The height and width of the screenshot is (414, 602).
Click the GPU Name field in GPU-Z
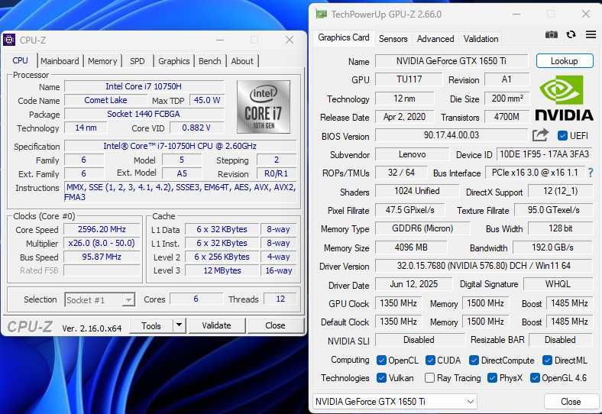click(x=451, y=61)
